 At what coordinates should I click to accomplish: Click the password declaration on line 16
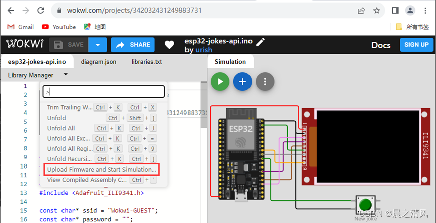pos(86,219)
